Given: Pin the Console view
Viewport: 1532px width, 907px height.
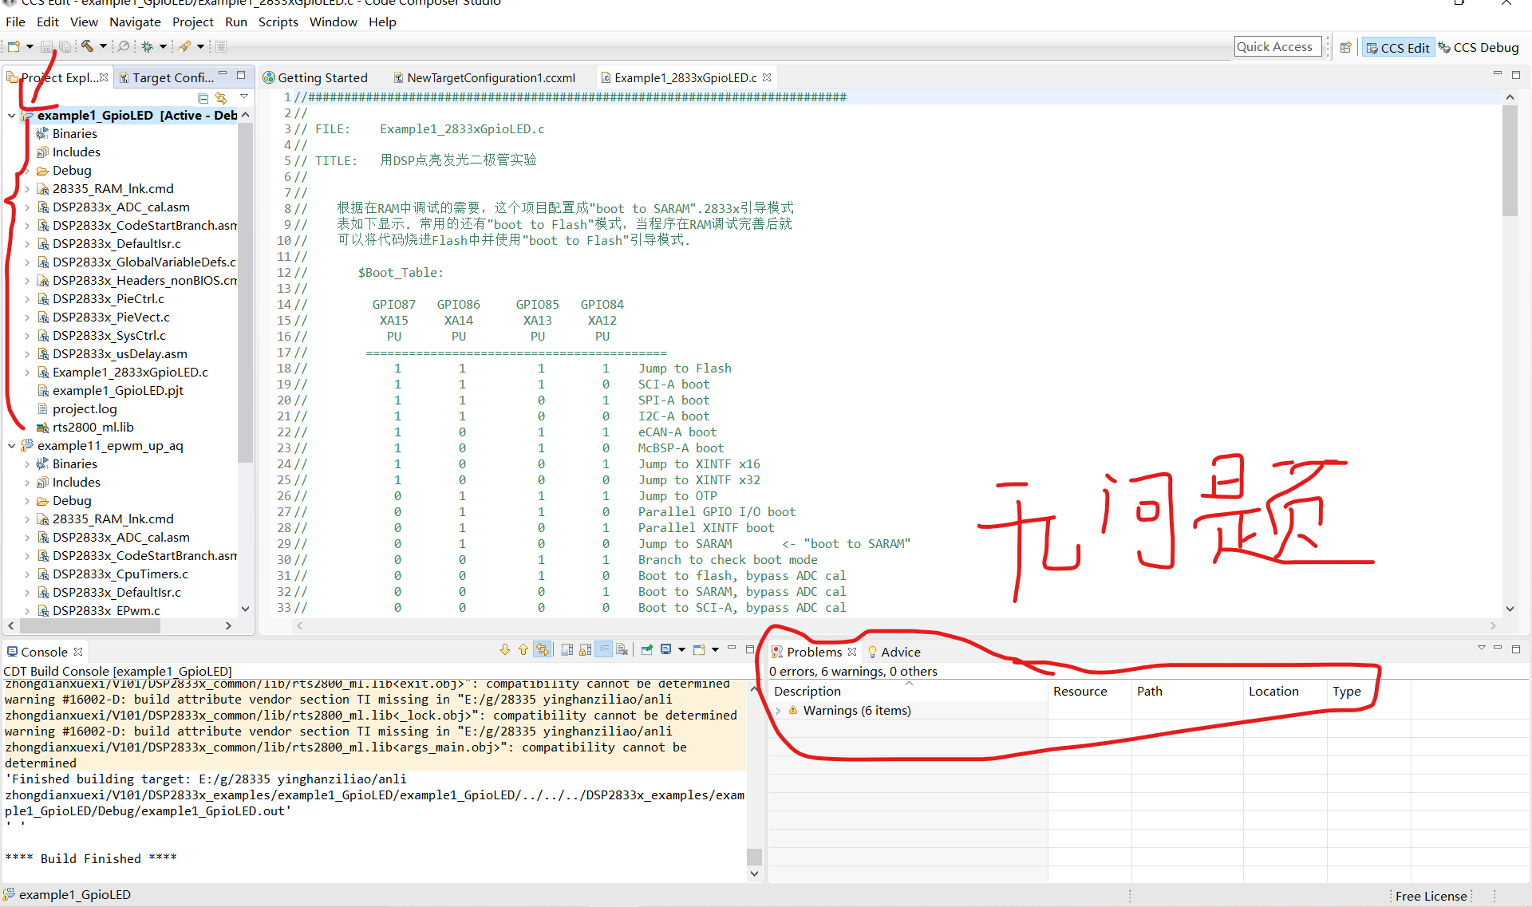Looking at the screenshot, I should coord(646,650).
